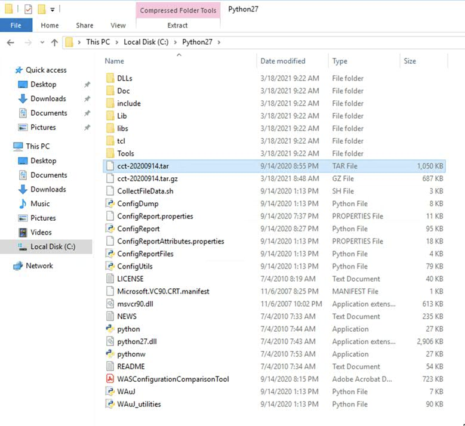Select the python27.dll file name
This screenshot has width=465, height=426.
(137, 341)
